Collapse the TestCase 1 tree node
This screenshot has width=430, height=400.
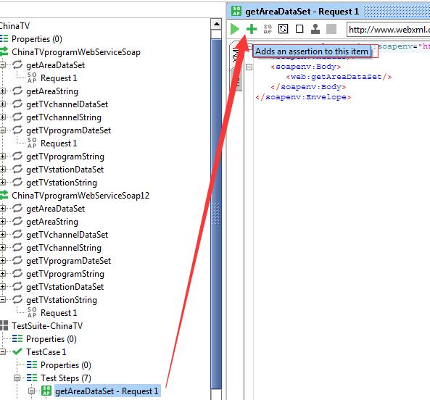(2, 351)
